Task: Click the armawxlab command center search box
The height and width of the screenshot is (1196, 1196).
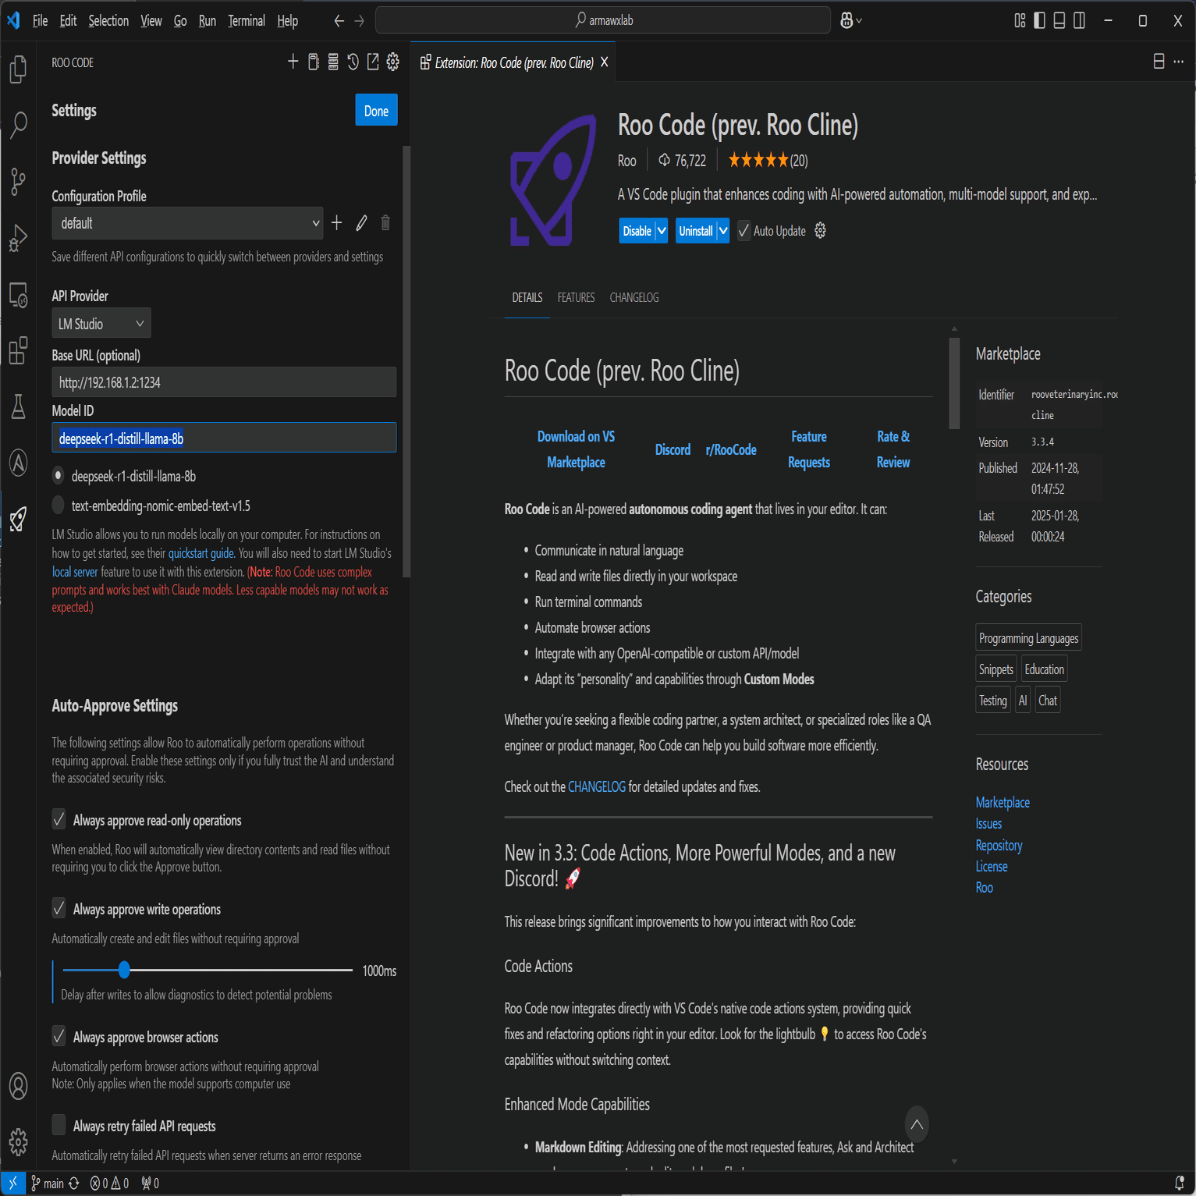Action: (603, 20)
